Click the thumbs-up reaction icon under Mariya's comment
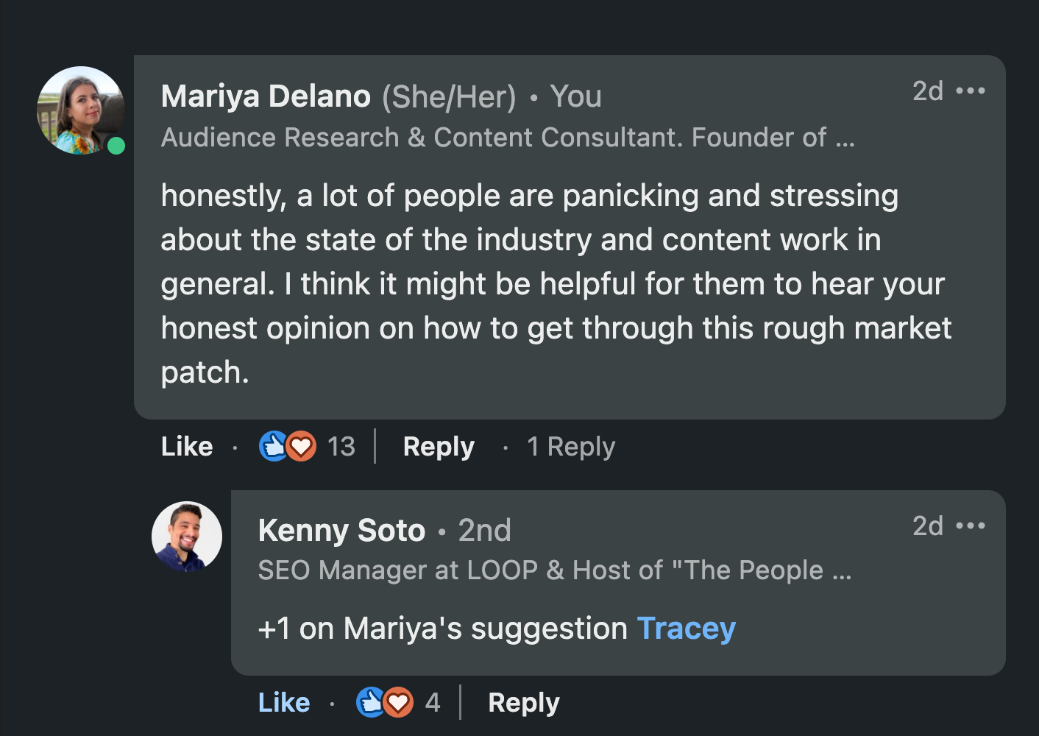The height and width of the screenshot is (736, 1039). tap(272, 446)
